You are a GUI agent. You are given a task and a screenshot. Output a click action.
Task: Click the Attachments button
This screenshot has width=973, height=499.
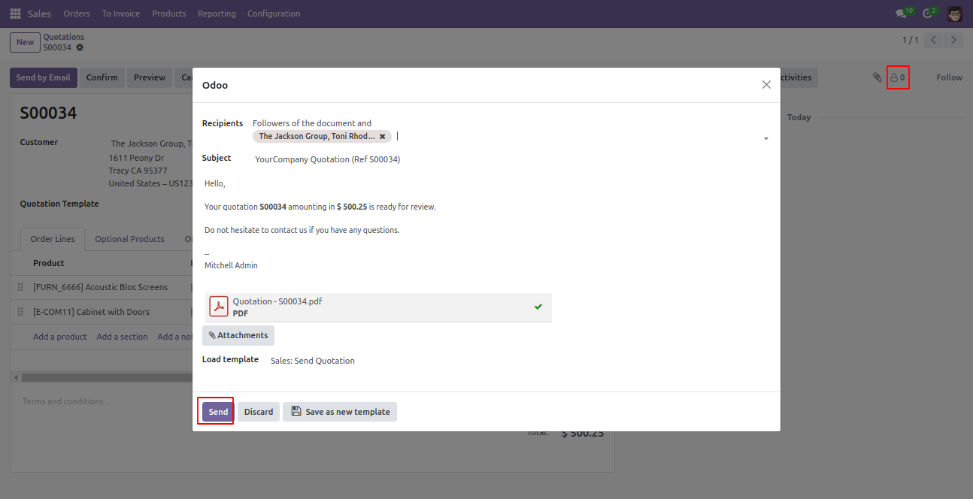[x=238, y=335]
